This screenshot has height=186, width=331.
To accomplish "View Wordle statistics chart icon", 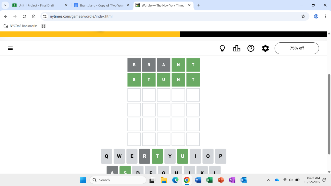I will coord(237,48).
